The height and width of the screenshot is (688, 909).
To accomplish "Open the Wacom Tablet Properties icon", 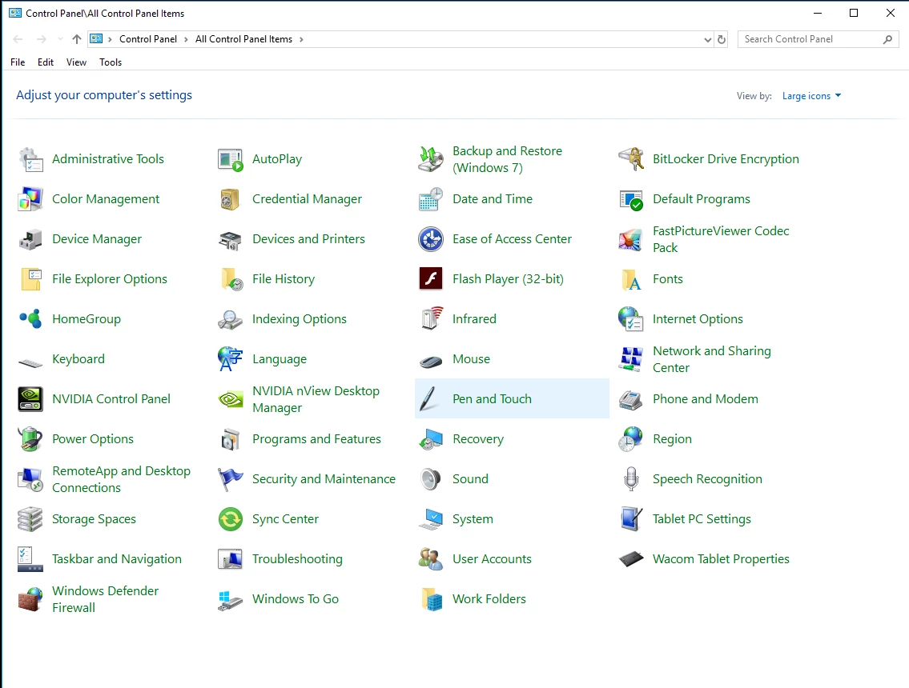I will pos(631,559).
